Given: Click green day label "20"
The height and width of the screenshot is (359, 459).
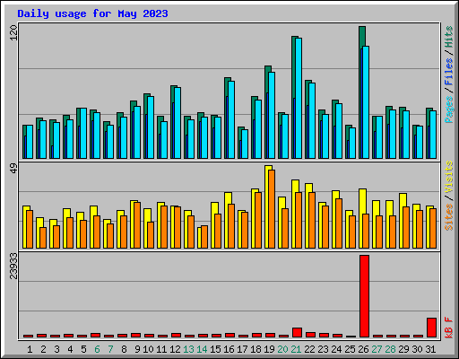Looking at the screenshot, I should [x=282, y=349].
